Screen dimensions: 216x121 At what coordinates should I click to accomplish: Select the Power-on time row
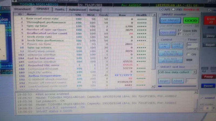[83, 44]
